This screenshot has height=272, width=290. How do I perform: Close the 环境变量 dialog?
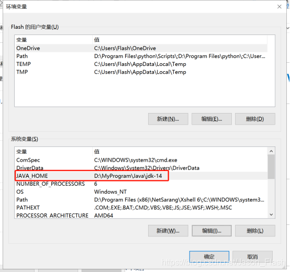(x=280, y=7)
